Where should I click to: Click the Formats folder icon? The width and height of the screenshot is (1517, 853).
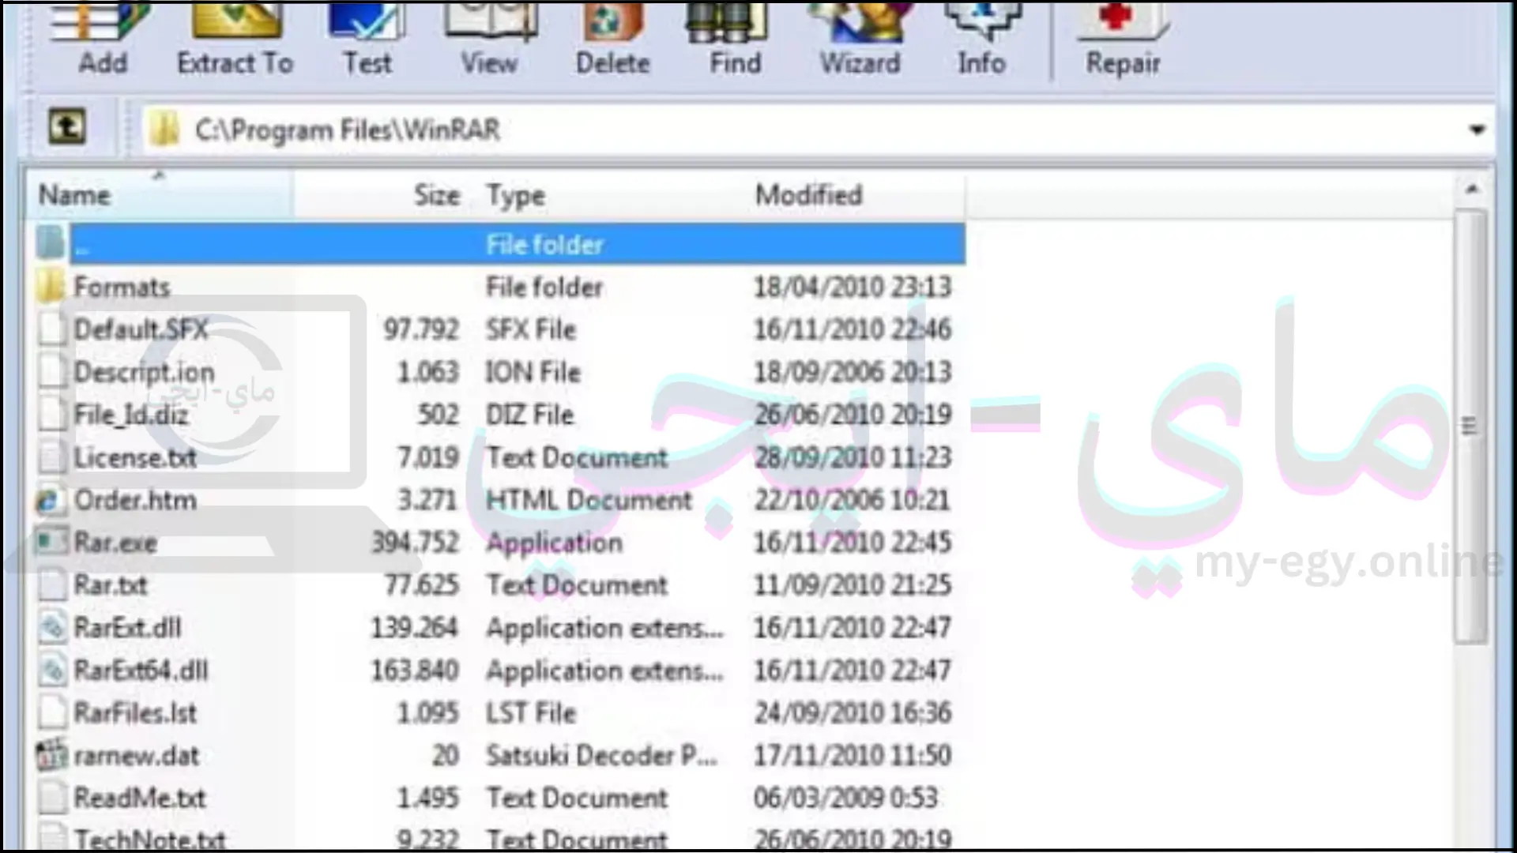point(51,287)
